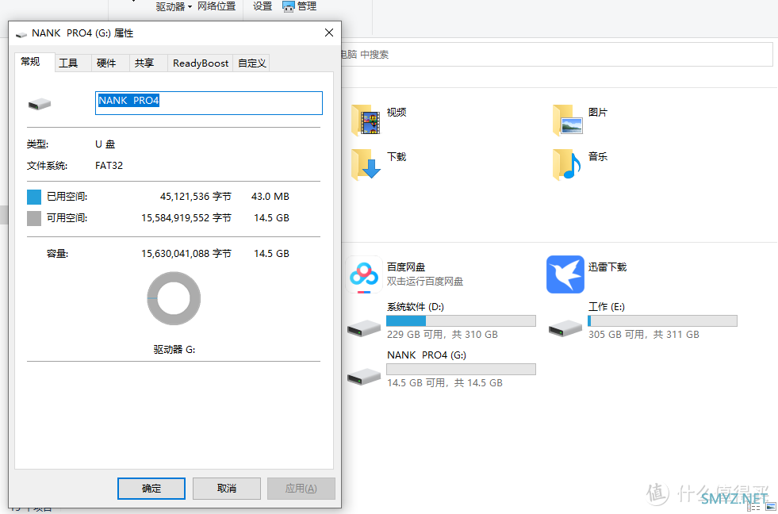Click the 系统软件 (D:) drive name

416,307
